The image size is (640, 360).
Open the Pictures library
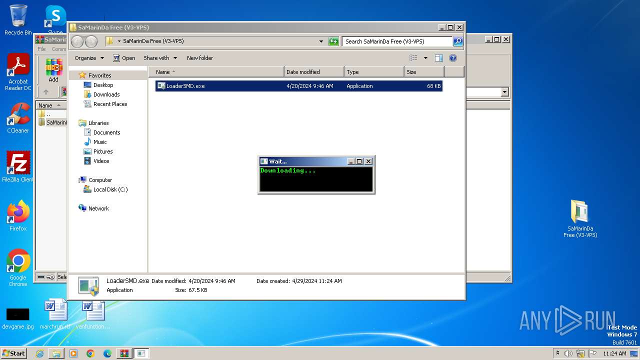103,151
